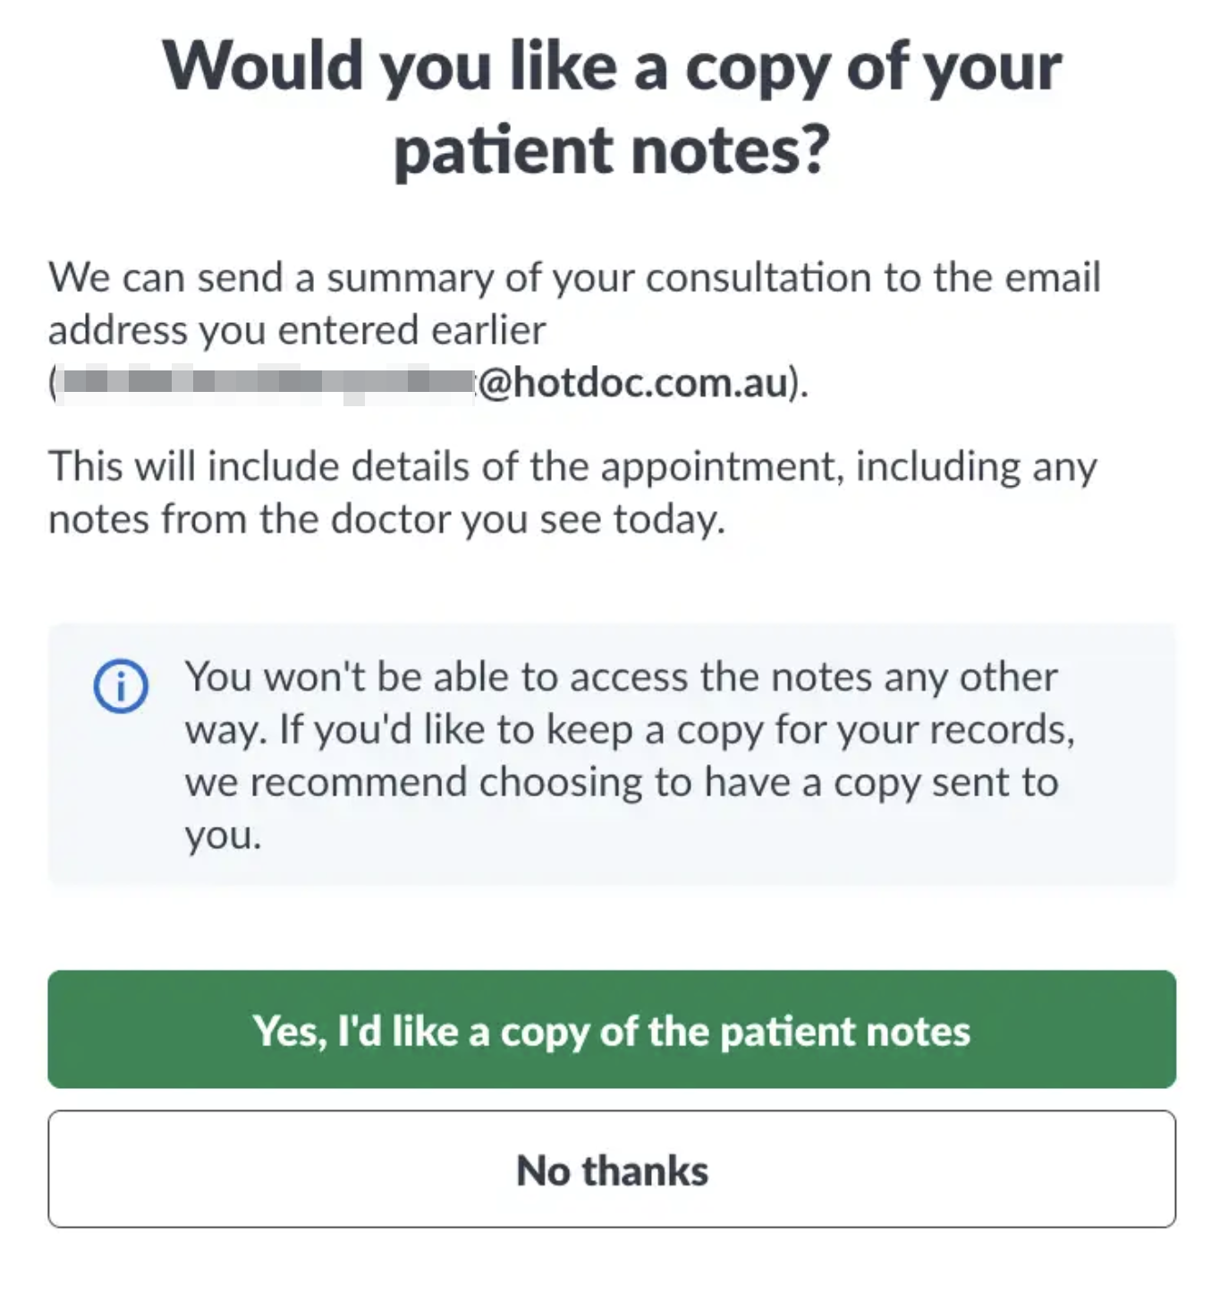This screenshot has height=1301, width=1220.
Task: Click the text 'email address you entered earlier'
Action: pyautogui.click(x=300, y=329)
